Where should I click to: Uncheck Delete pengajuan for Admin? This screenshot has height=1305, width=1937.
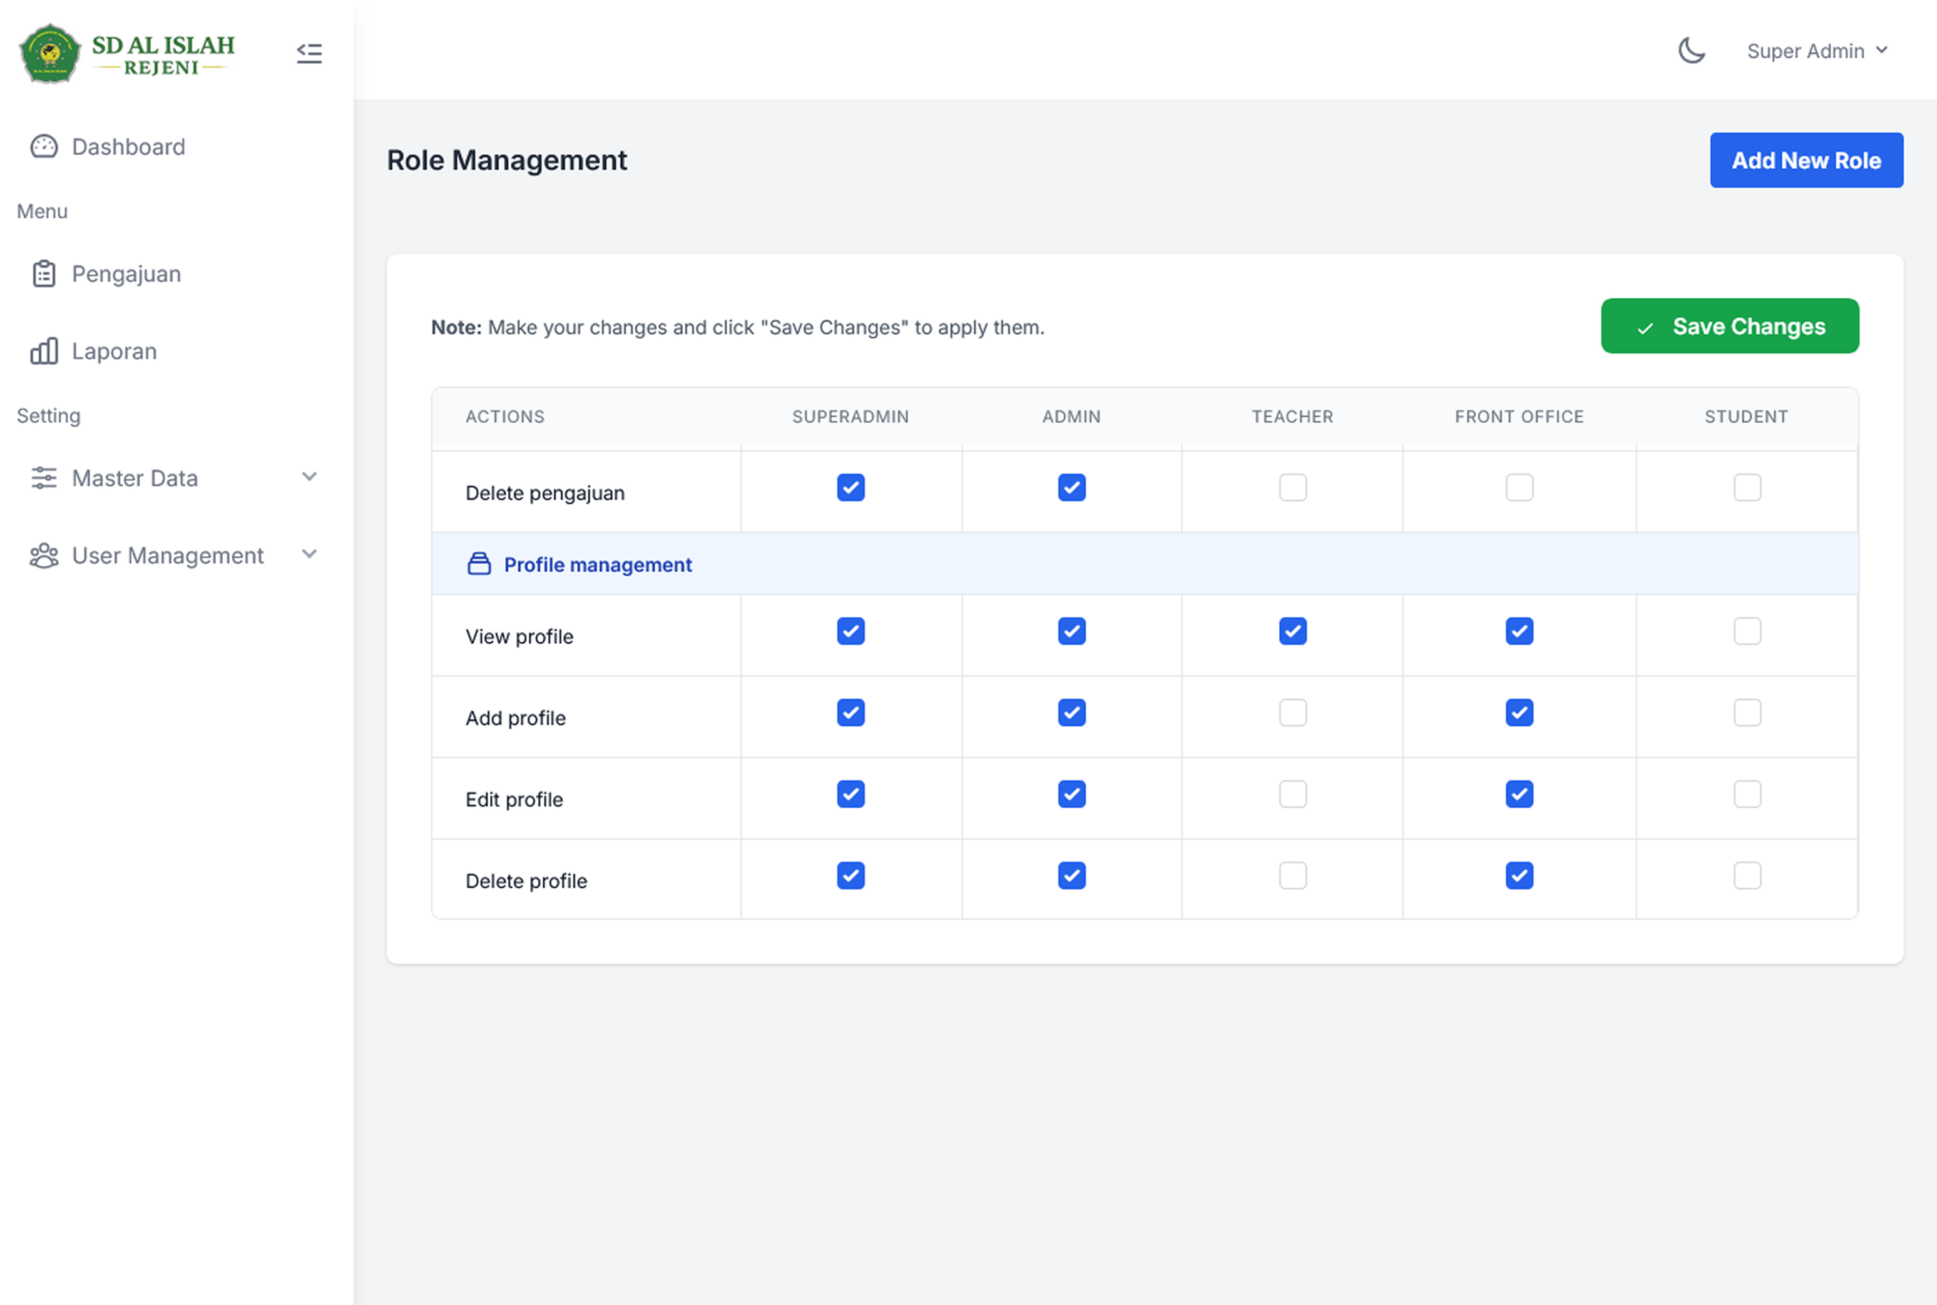pyautogui.click(x=1072, y=488)
